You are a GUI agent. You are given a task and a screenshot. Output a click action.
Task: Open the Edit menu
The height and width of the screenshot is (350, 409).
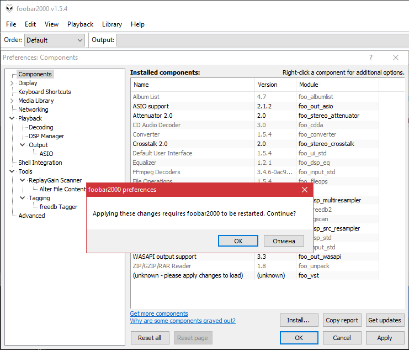(x=30, y=24)
